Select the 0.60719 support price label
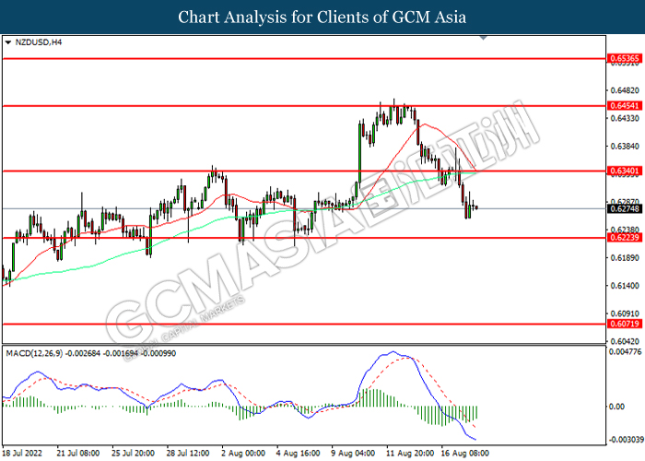 625,324
